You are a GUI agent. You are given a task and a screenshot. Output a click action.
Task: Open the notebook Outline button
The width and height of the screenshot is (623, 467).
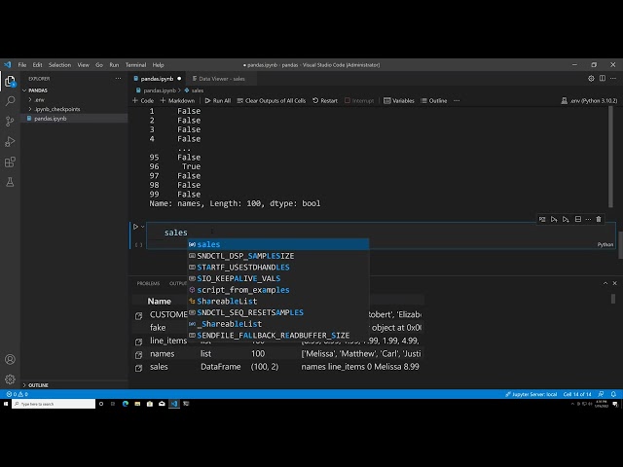[434, 101]
